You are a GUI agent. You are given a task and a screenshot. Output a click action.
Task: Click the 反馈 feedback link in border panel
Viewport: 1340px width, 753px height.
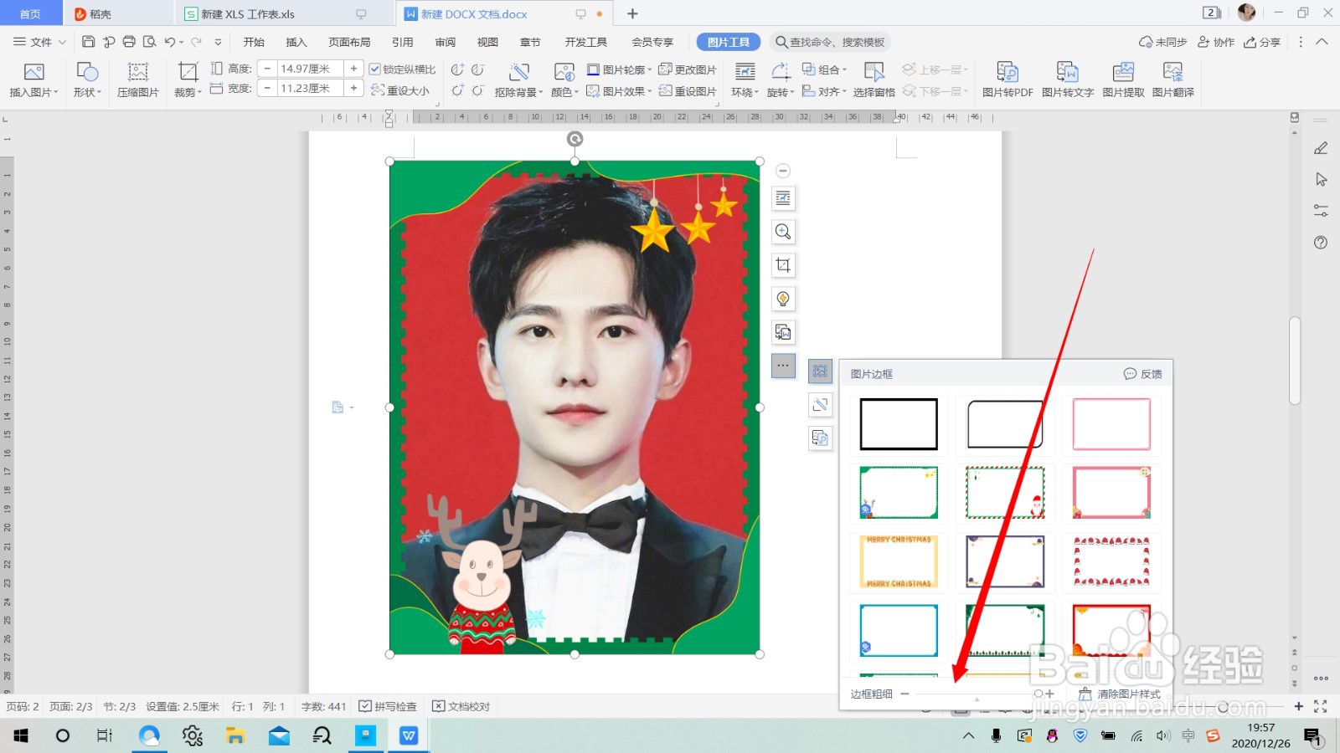coord(1143,374)
